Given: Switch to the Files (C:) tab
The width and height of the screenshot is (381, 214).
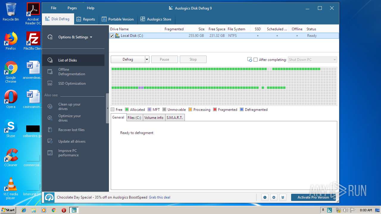Looking at the screenshot, I should point(134,118).
